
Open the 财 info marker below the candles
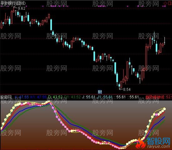[100, 92]
